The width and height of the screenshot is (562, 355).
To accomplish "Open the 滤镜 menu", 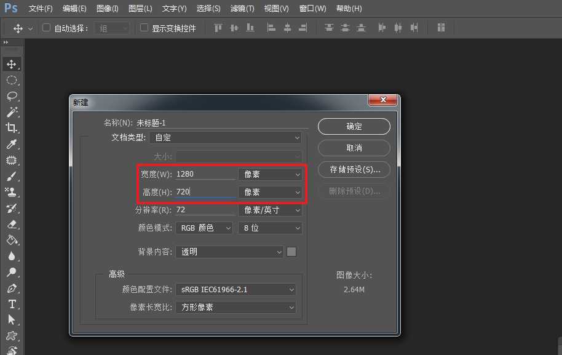I will 241,9.
